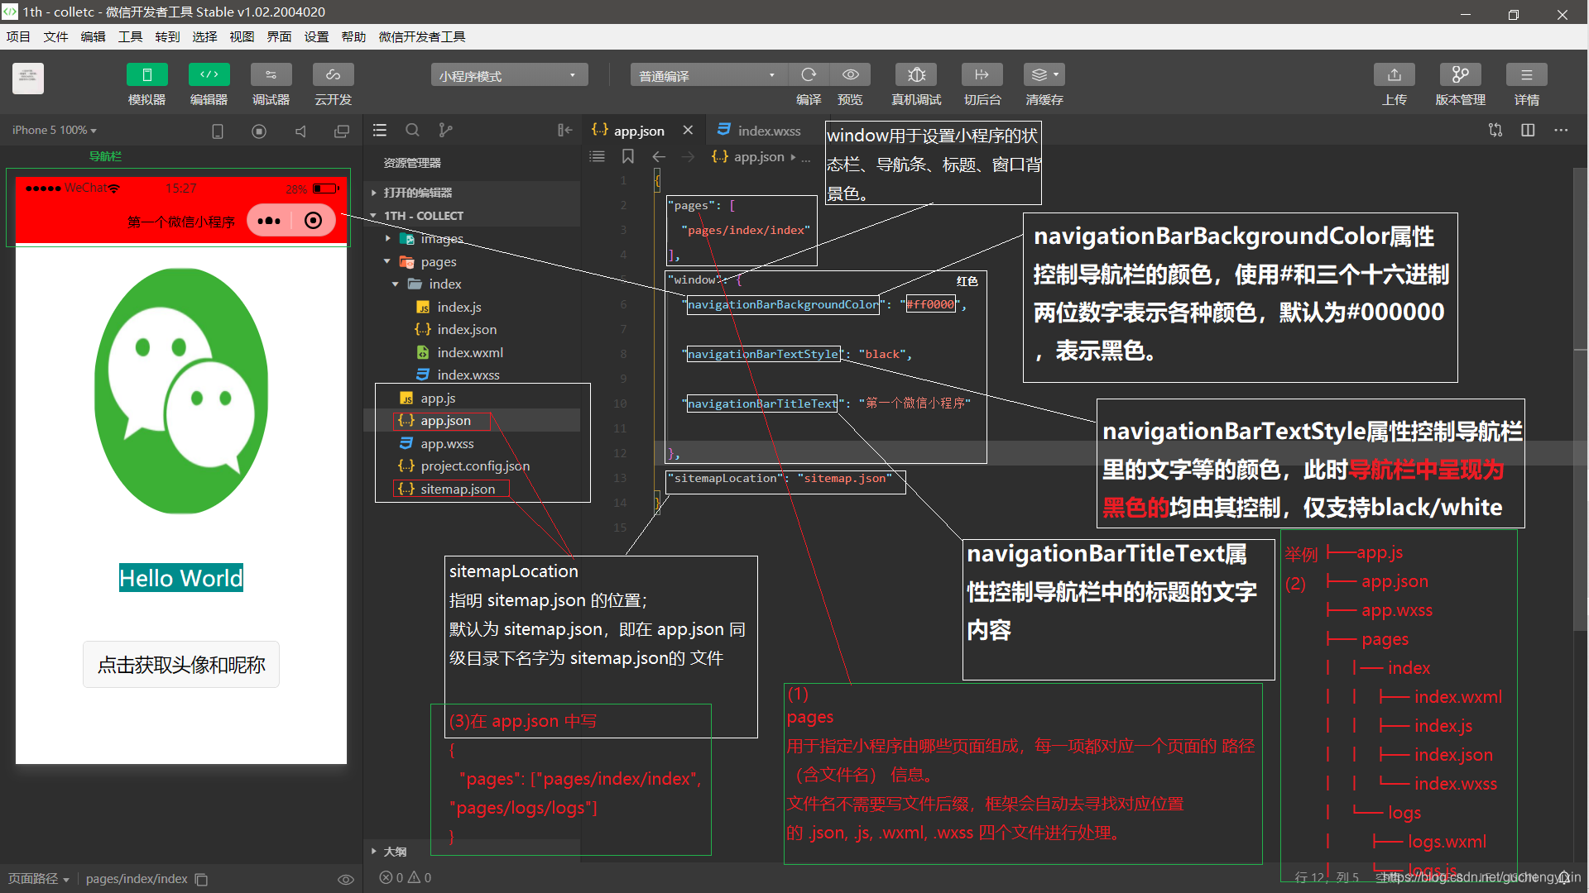Click the search icon in the sidebar
Screen dimensions: 1589x893
(x=412, y=131)
